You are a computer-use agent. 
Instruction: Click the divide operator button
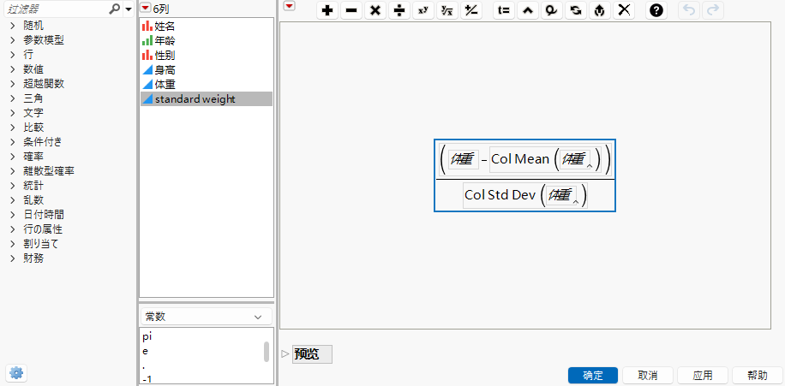coord(399,10)
